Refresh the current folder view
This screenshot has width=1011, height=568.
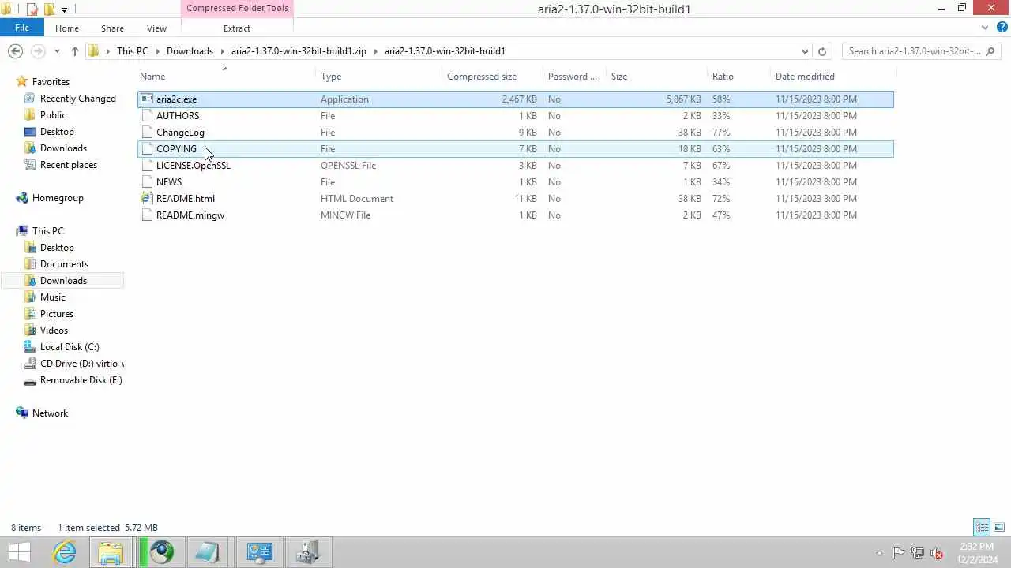(x=822, y=51)
